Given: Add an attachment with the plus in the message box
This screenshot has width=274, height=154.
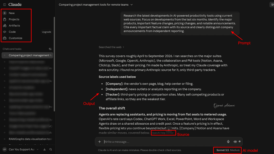Looking at the screenshot, I should click(100, 142).
